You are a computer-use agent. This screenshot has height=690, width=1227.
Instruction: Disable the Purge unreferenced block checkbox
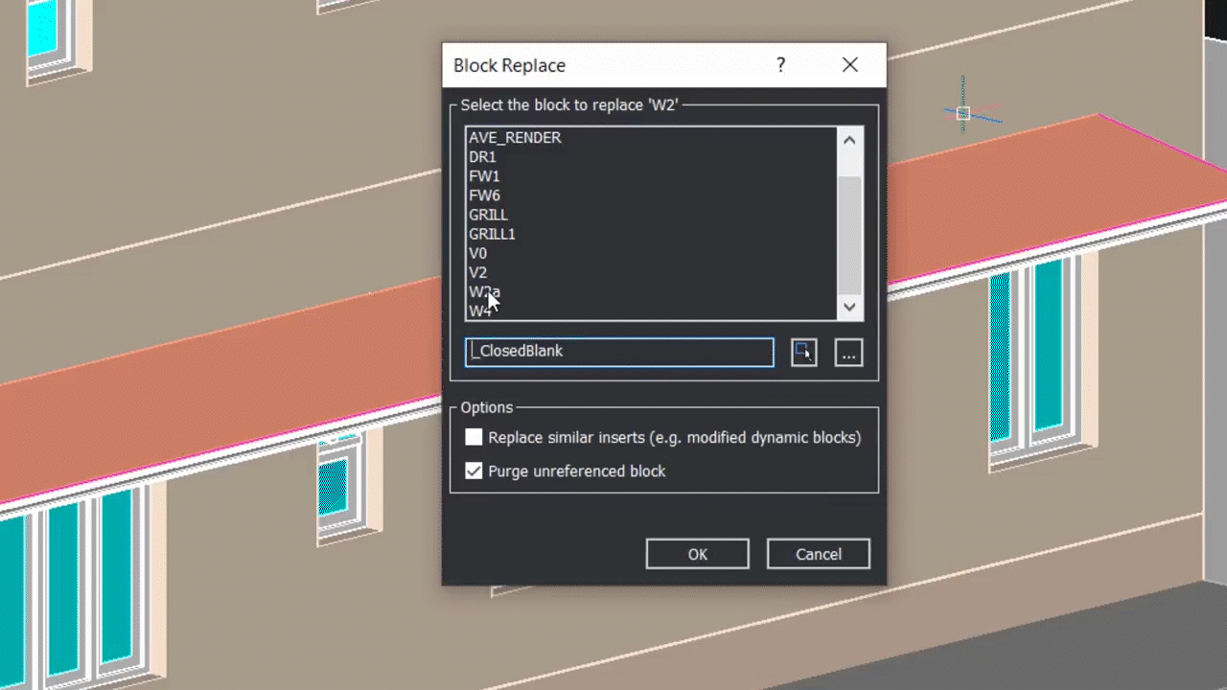474,471
